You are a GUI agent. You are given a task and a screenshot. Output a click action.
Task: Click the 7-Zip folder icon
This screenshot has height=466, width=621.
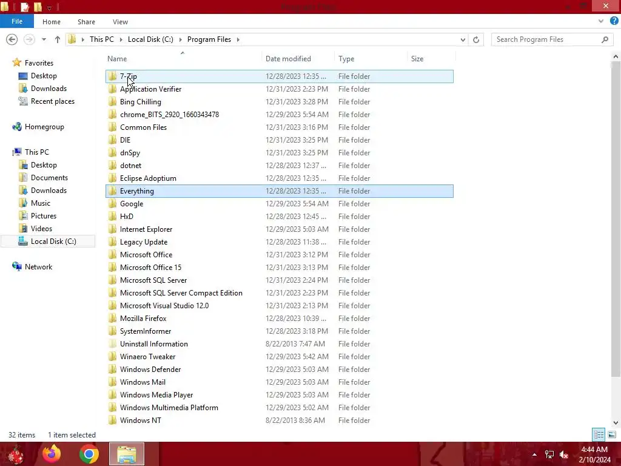(x=112, y=76)
